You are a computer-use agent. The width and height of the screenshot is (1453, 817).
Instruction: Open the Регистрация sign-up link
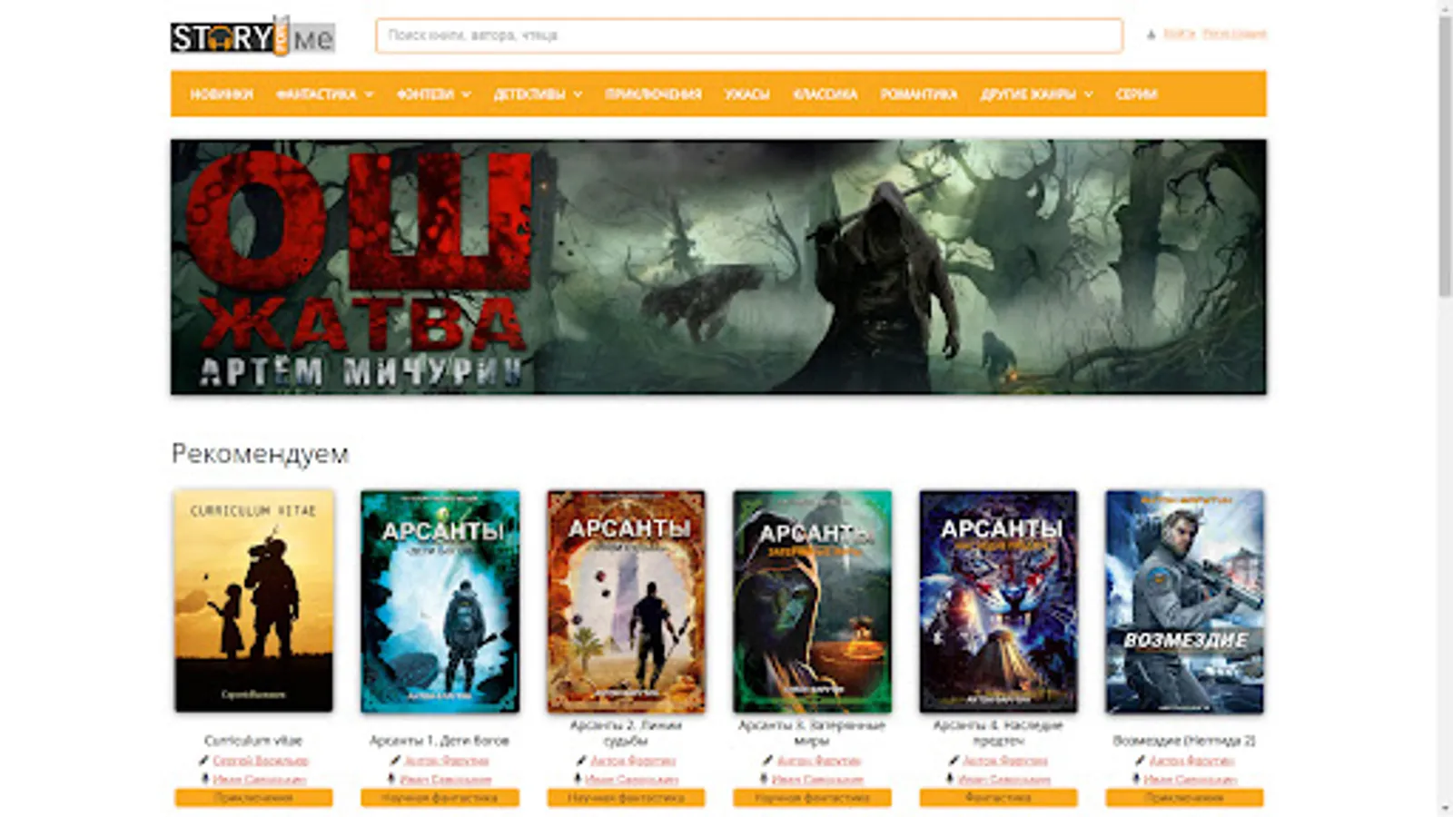1234,34
